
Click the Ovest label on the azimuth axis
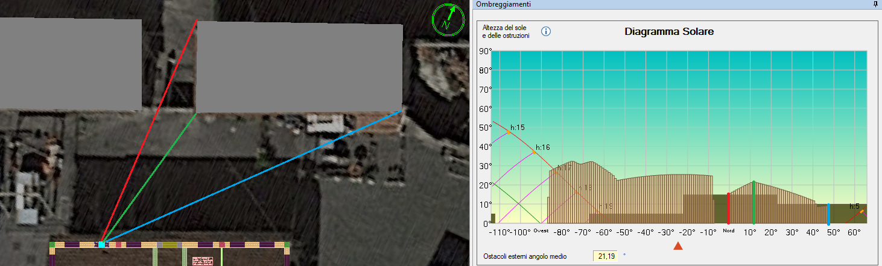pos(541,230)
